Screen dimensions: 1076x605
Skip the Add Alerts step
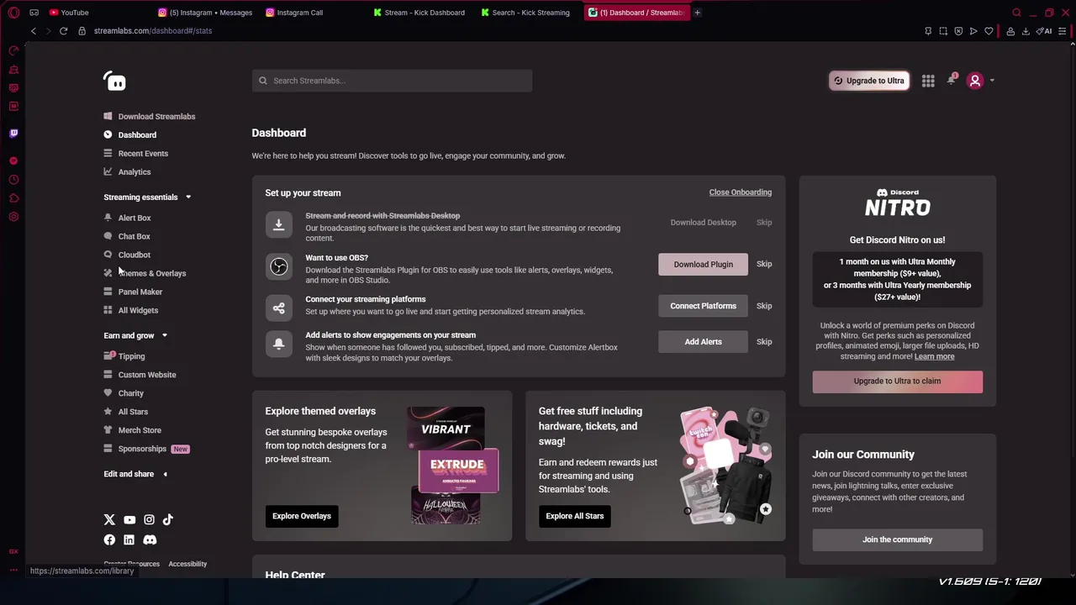pos(764,342)
